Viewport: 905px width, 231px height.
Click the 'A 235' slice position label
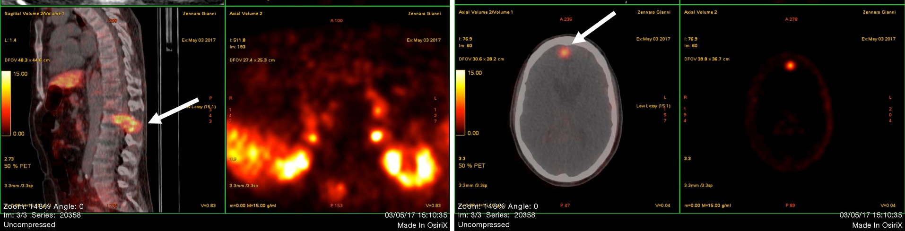tap(566, 19)
